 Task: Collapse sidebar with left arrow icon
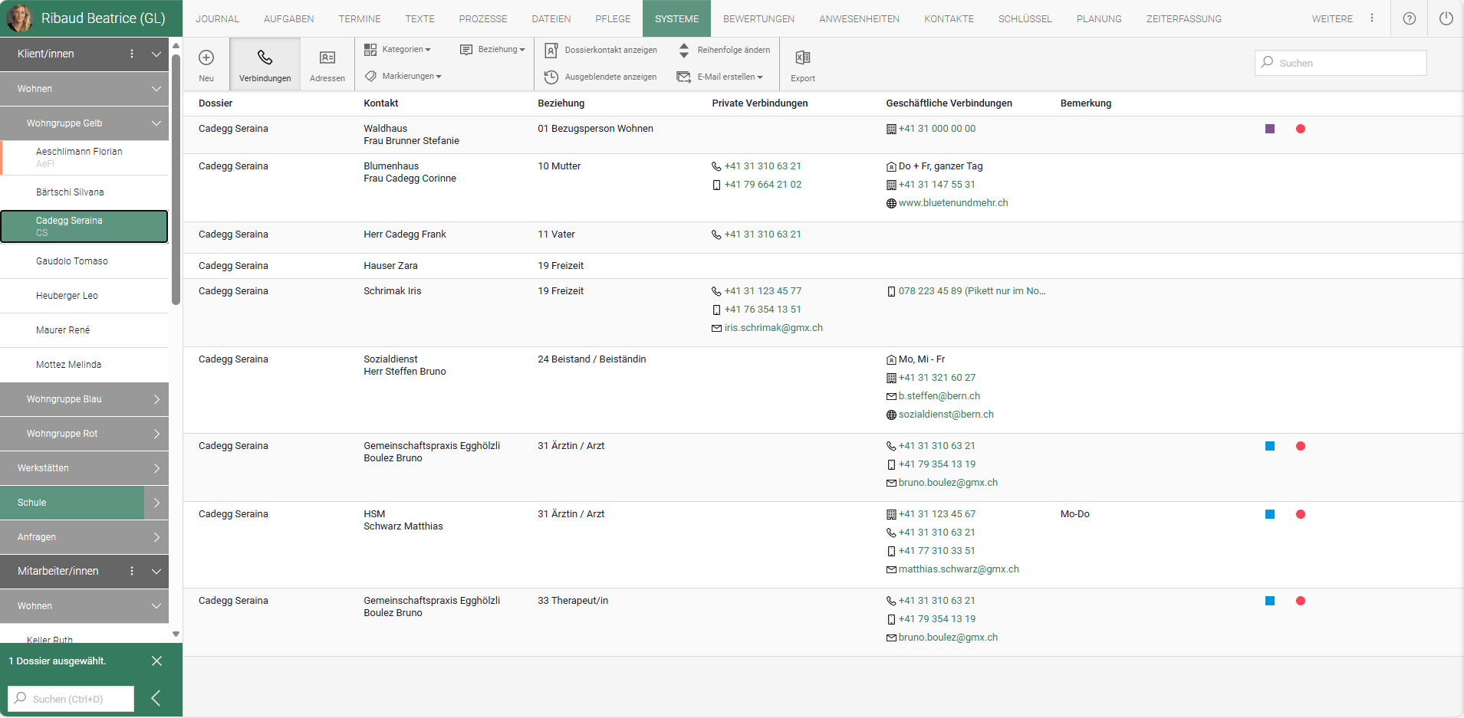point(156,698)
